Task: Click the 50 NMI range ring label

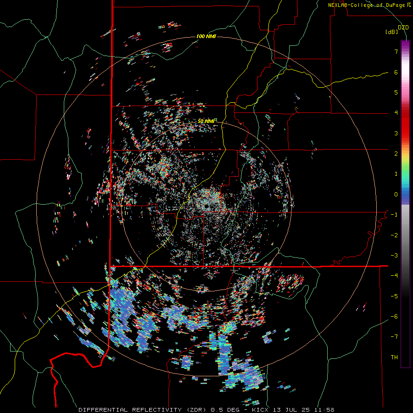Action: [x=206, y=121]
